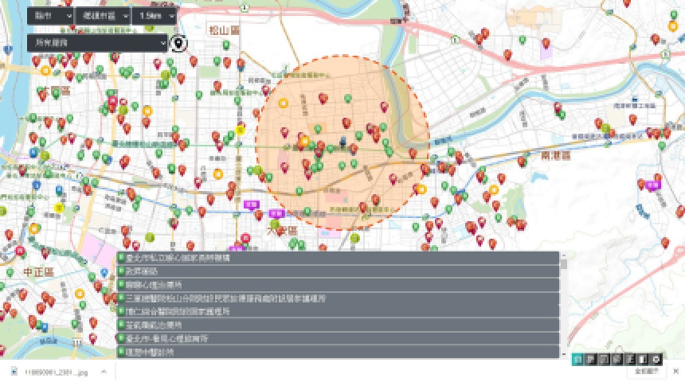Toggle the second icon in the bottom-right map toolbar
Image resolution: width=685 pixels, height=382 pixels.
click(592, 360)
